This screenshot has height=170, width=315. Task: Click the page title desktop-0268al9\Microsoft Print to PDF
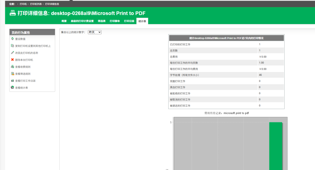click(x=98, y=13)
